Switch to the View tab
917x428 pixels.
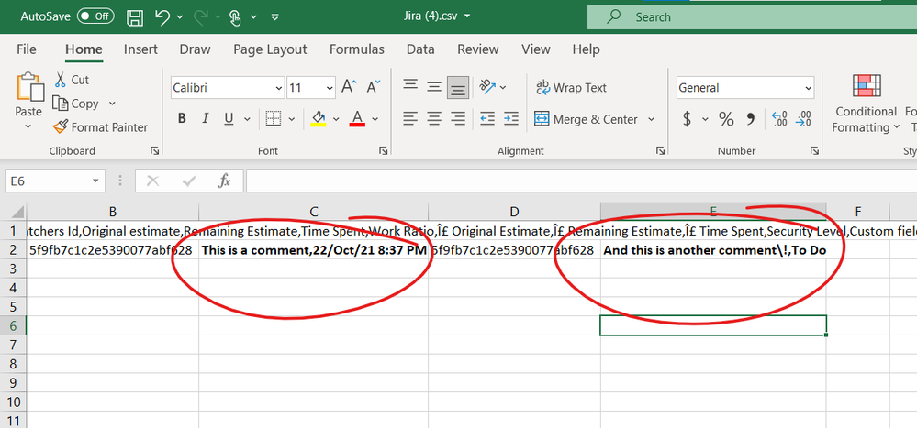(x=536, y=49)
